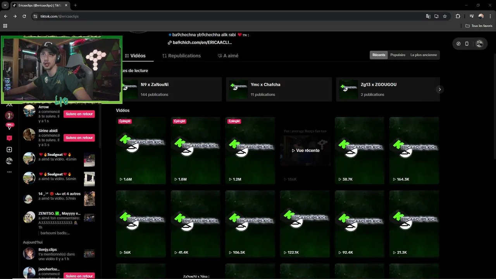Image resolution: width=496 pixels, height=279 pixels.
Task: Open the Benjy.clips mention notification
Action: click(x=59, y=254)
